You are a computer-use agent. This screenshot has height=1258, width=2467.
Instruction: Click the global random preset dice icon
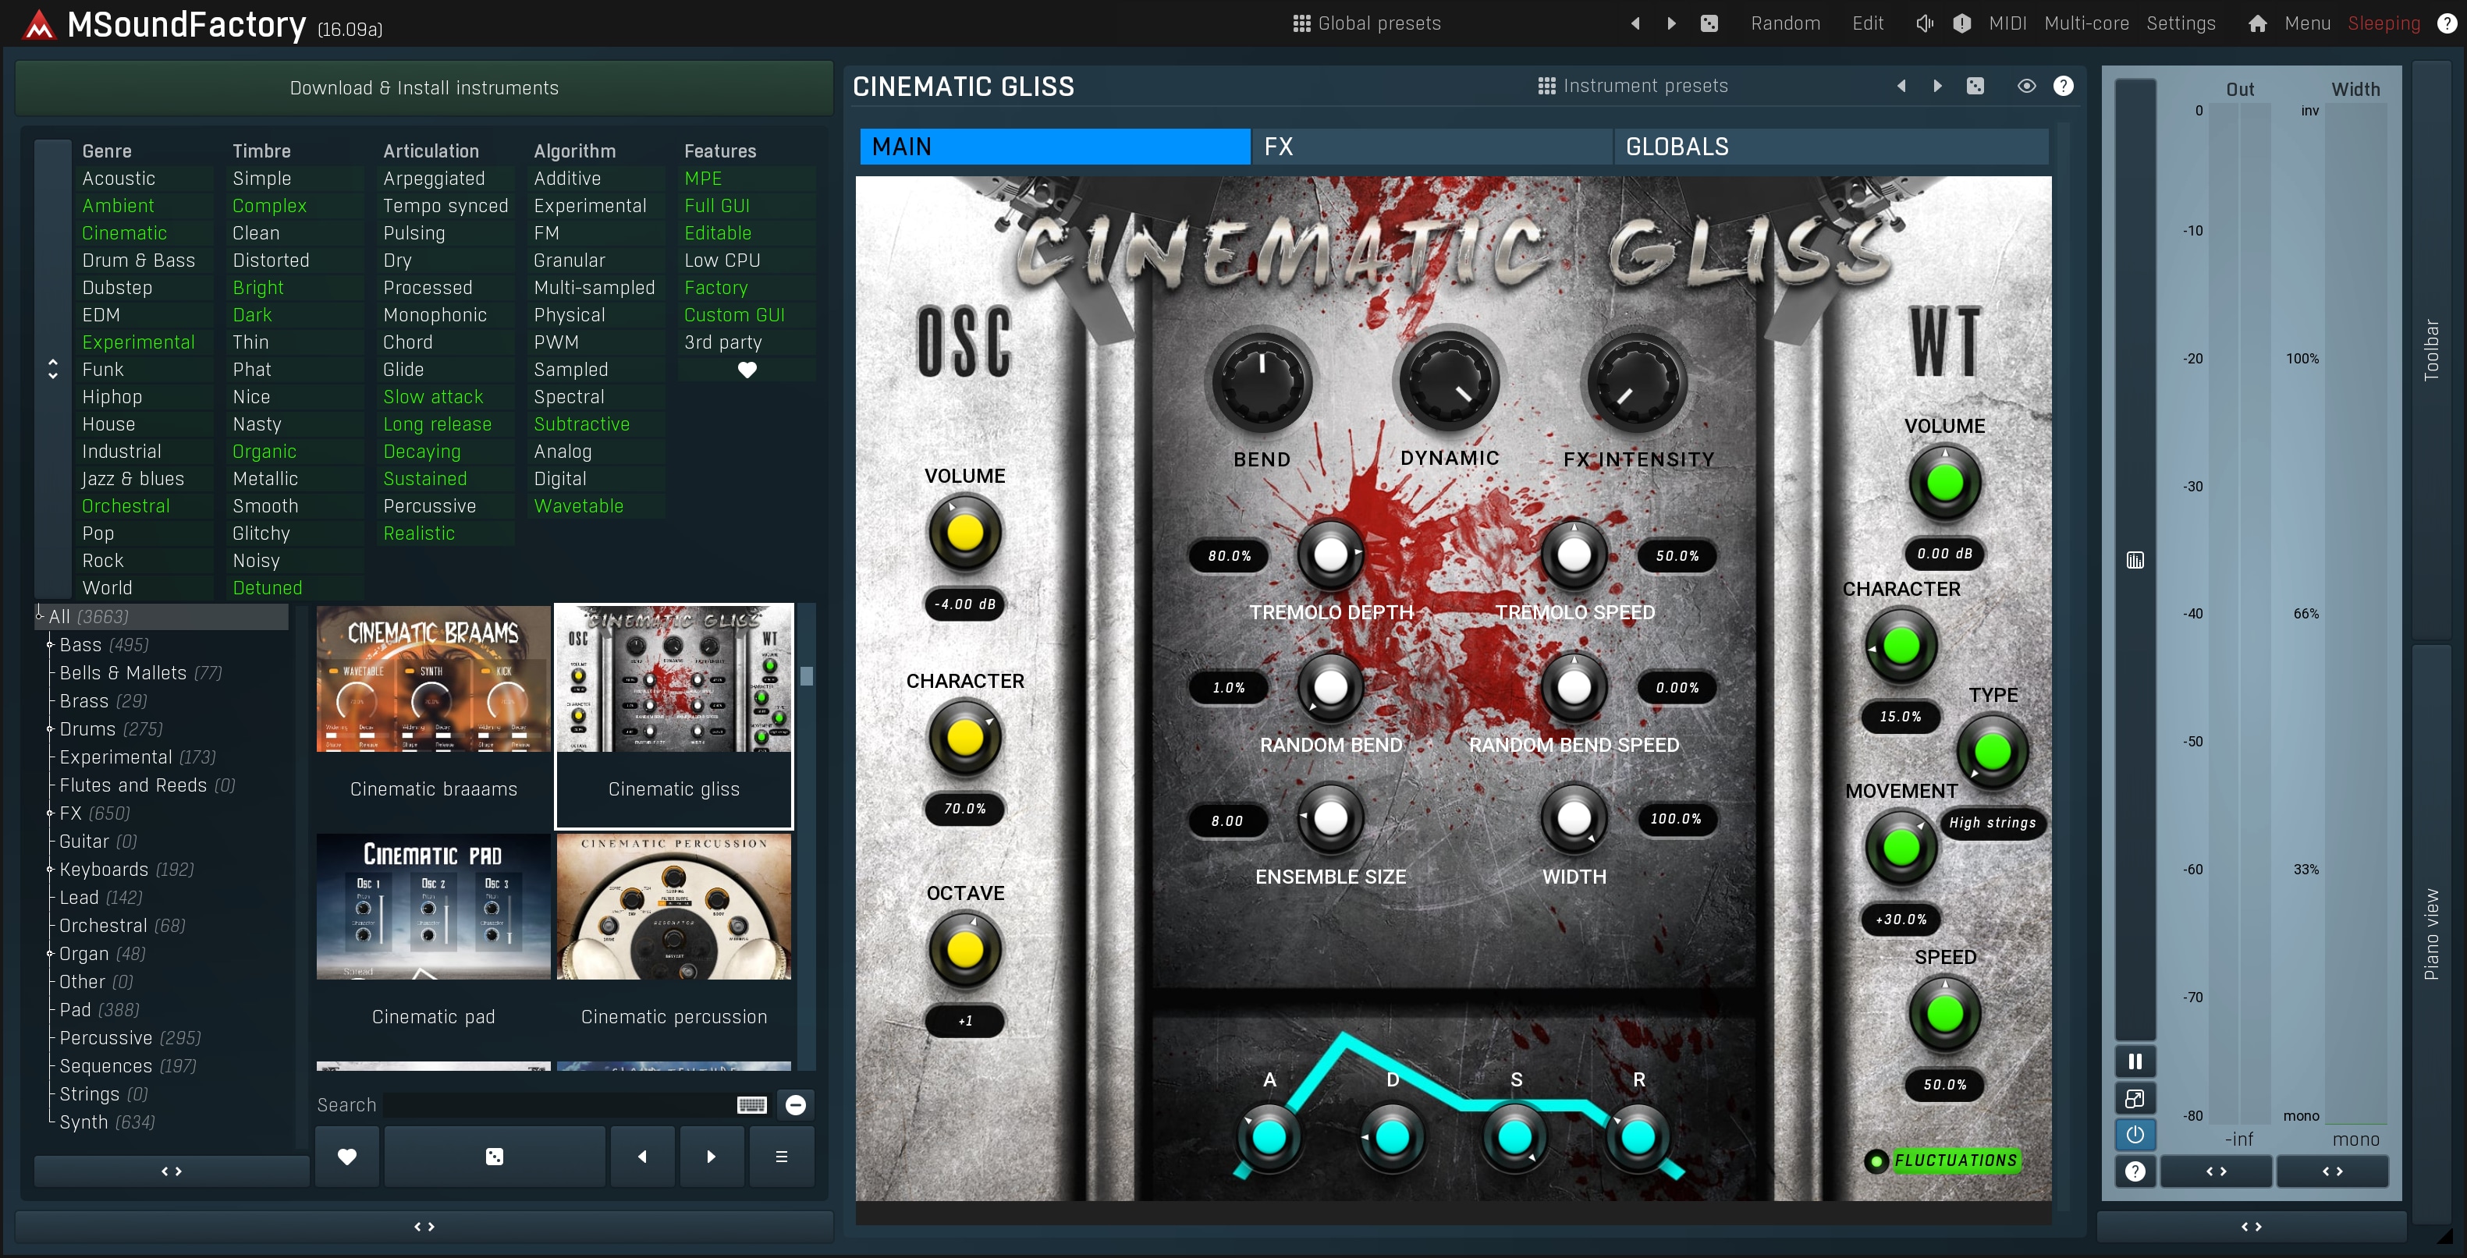1709,23
